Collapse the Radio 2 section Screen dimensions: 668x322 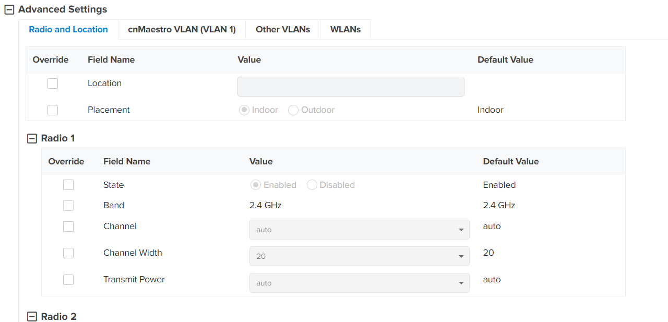pos(32,317)
